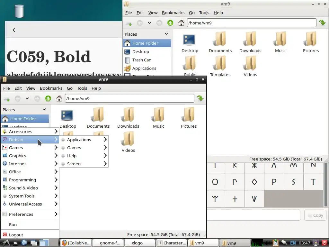Open Preferences menu entry
329x247 pixels.
coord(30,214)
